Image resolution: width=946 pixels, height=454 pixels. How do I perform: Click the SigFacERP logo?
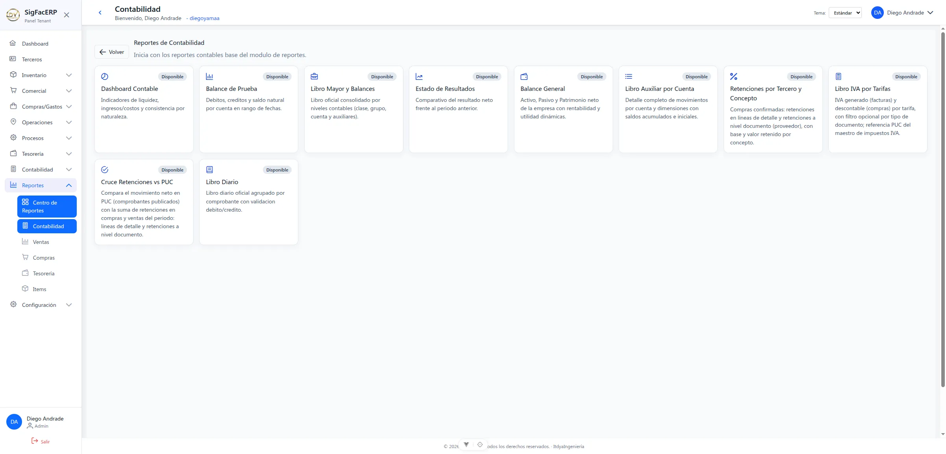point(13,15)
